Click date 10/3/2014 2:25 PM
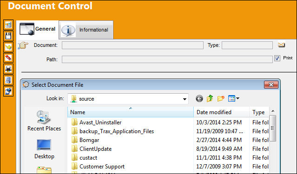This screenshot has height=174, width=297. [219, 122]
